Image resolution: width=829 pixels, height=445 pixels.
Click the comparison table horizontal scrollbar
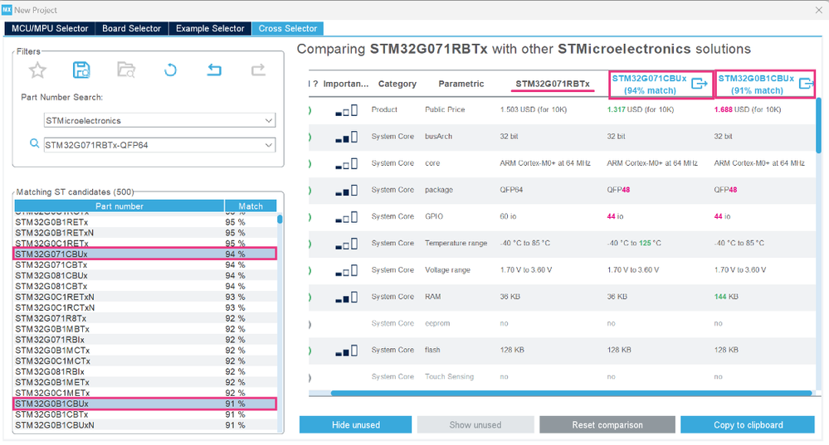click(571, 394)
